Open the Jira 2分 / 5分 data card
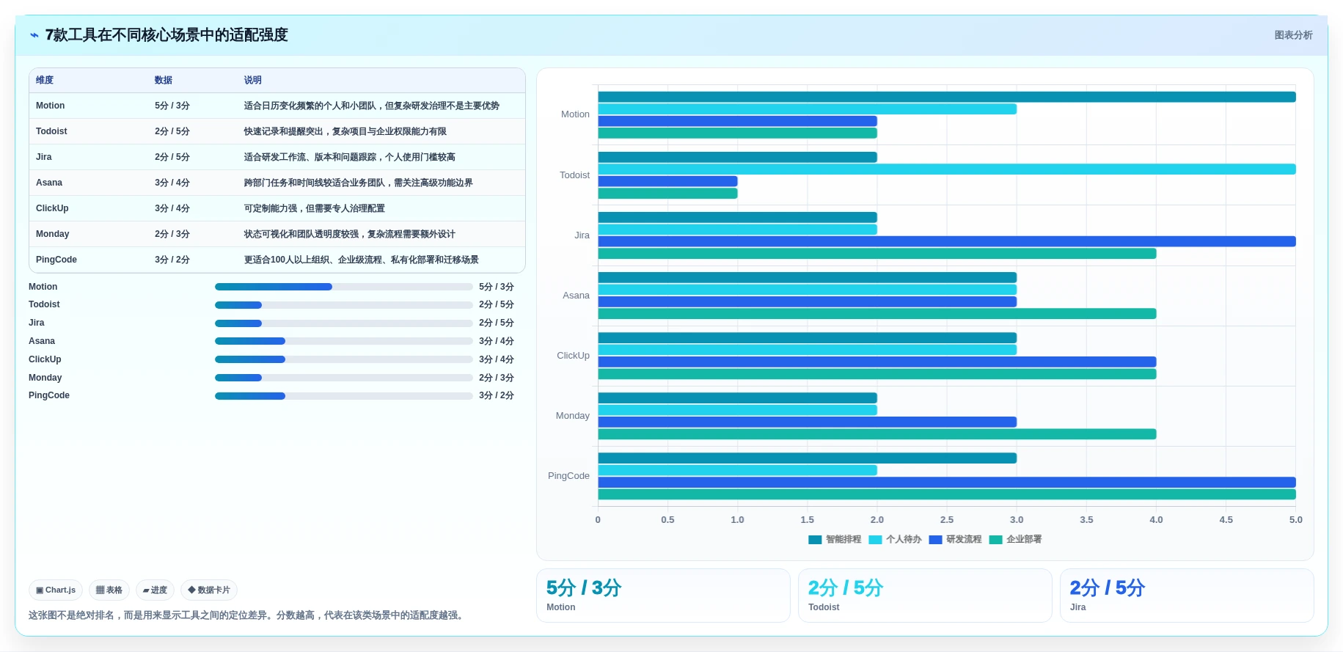1343x652 pixels. point(1187,596)
